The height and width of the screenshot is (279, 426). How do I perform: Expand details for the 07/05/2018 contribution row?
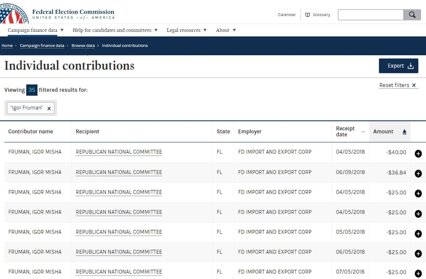point(418,273)
